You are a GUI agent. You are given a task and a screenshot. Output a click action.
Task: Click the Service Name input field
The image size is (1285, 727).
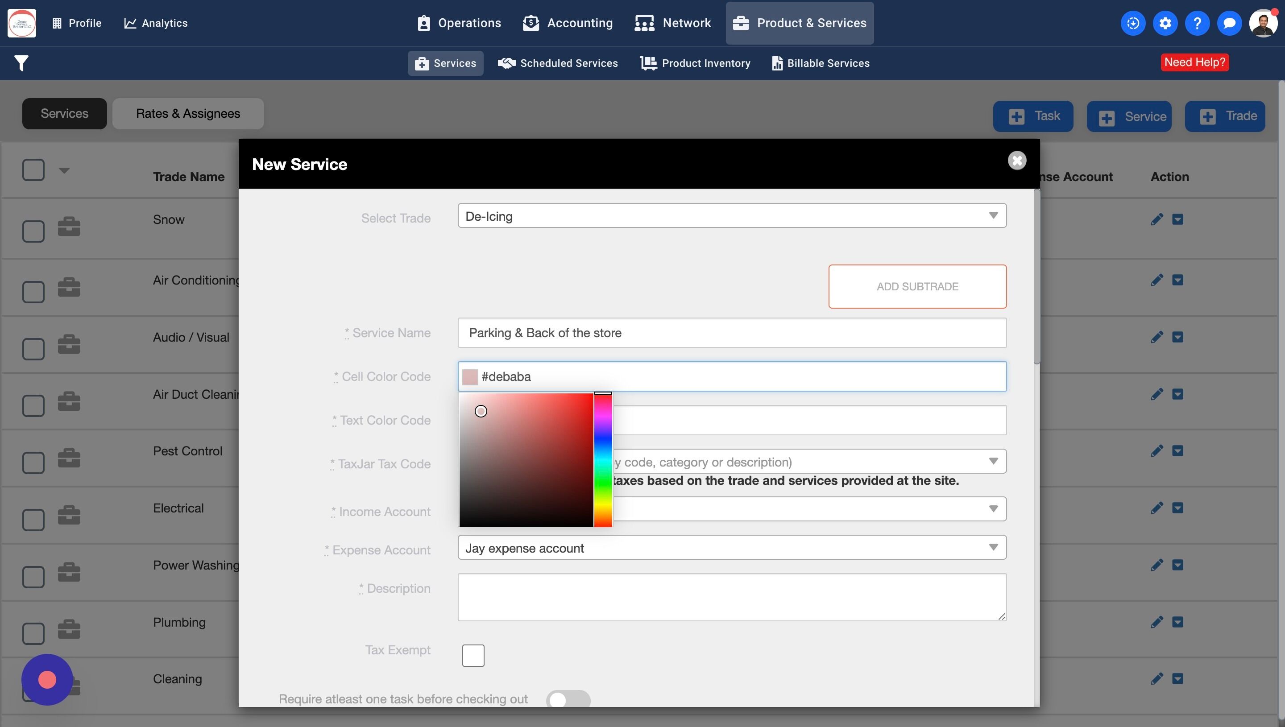732,333
